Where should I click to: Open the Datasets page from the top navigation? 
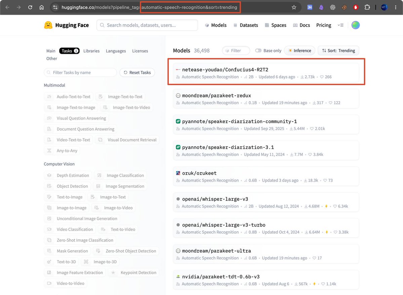pyautogui.click(x=246, y=25)
